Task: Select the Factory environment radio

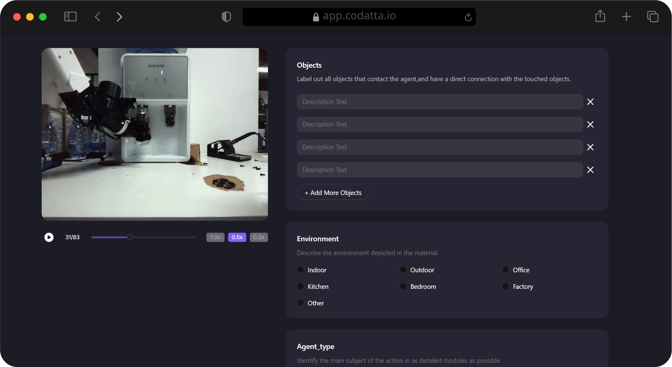Action: pyautogui.click(x=506, y=286)
